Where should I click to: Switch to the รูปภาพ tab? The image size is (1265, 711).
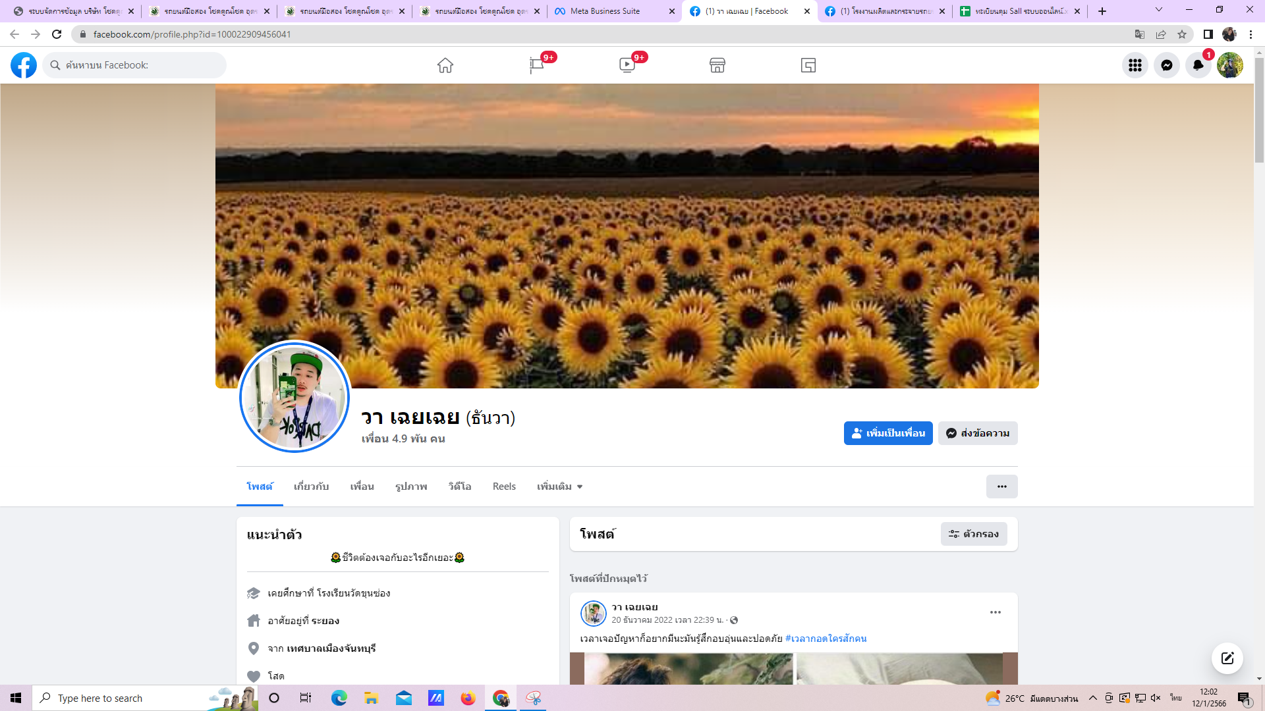[x=411, y=487]
